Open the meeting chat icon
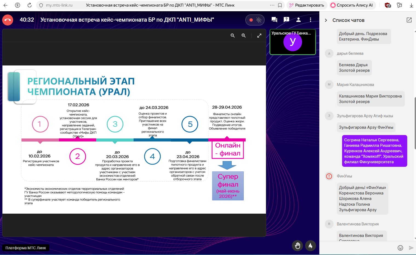This screenshot has height=255, width=416. (x=274, y=20)
